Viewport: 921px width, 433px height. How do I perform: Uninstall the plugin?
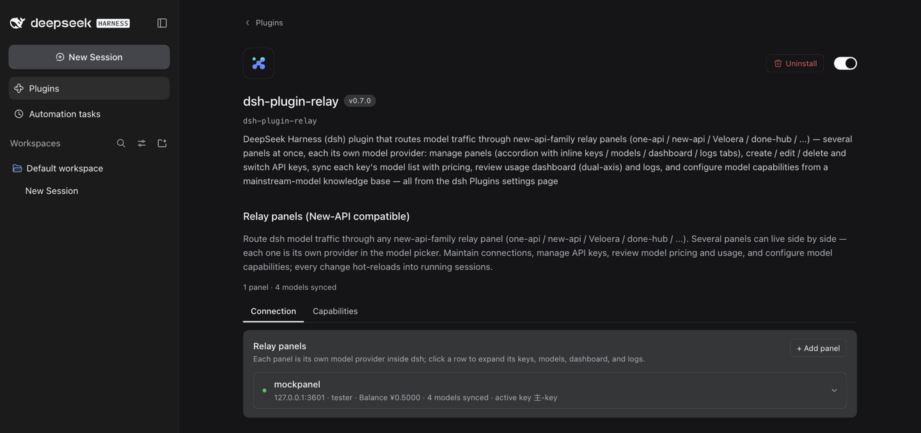coord(795,63)
